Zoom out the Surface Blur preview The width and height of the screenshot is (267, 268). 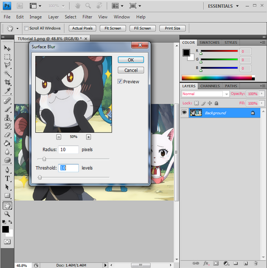pyautogui.click(x=59, y=137)
